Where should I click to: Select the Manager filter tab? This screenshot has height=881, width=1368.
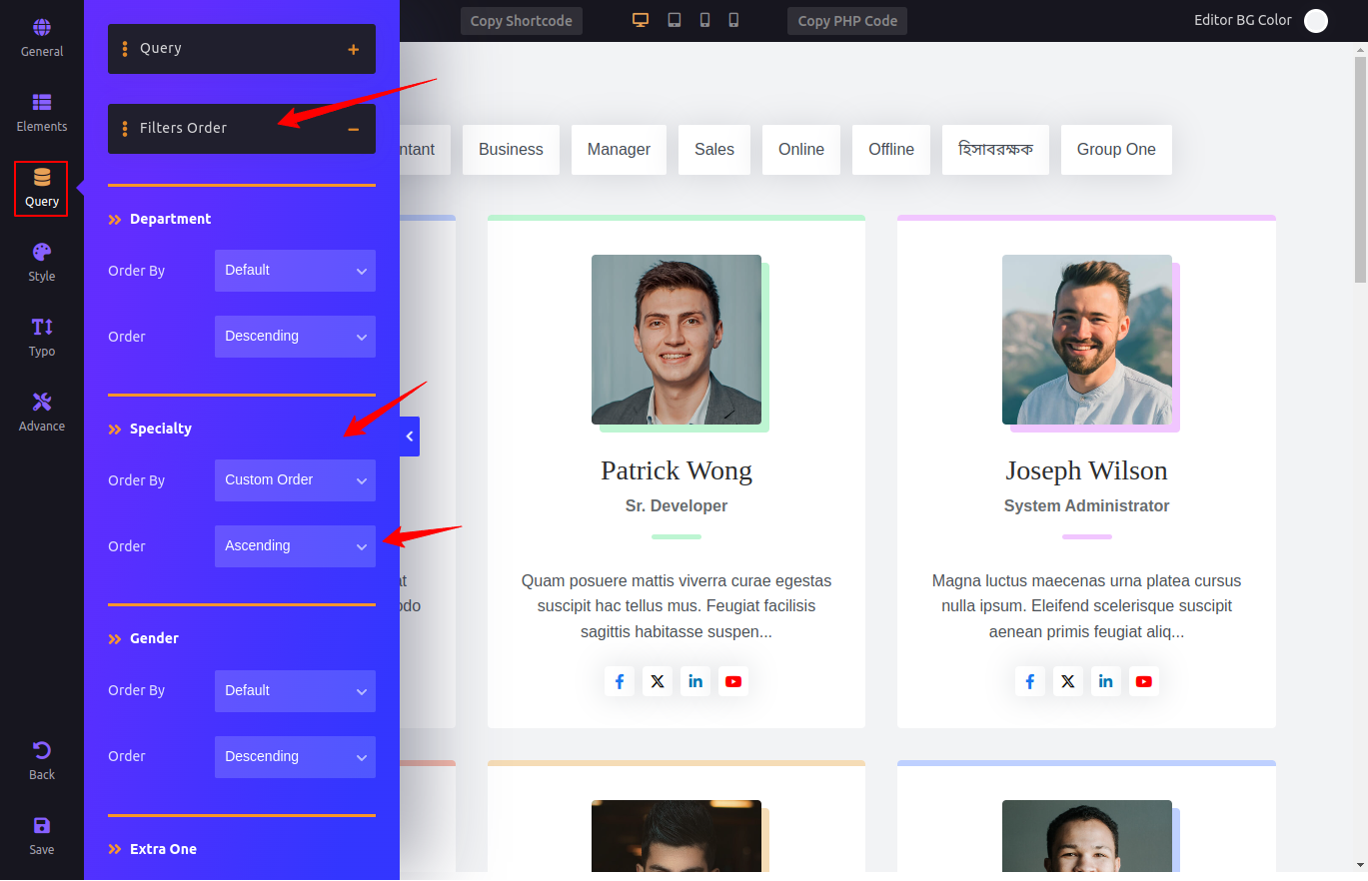619,150
